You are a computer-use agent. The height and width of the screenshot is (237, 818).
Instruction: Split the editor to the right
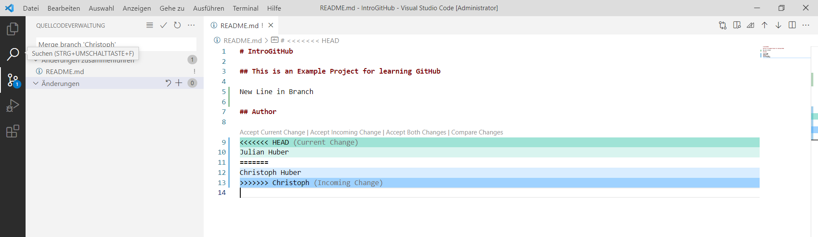792,26
